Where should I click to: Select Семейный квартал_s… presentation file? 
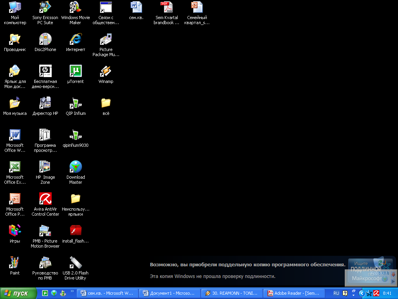click(x=197, y=13)
